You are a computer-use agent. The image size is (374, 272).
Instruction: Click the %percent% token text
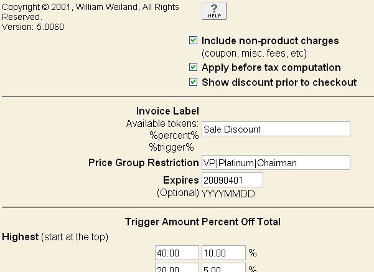coord(174,135)
